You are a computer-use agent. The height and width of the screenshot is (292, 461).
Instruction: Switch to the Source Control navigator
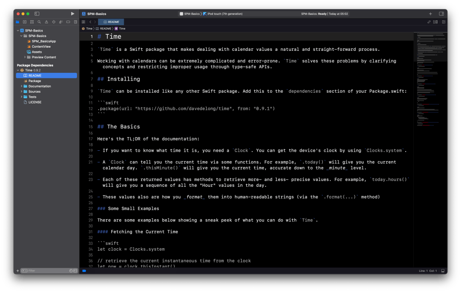pyautogui.click(x=25, y=22)
